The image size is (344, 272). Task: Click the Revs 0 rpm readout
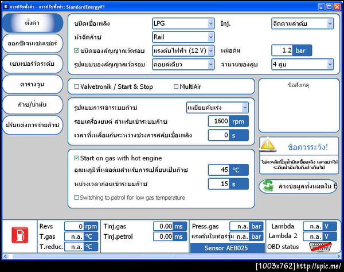pyautogui.click(x=81, y=226)
